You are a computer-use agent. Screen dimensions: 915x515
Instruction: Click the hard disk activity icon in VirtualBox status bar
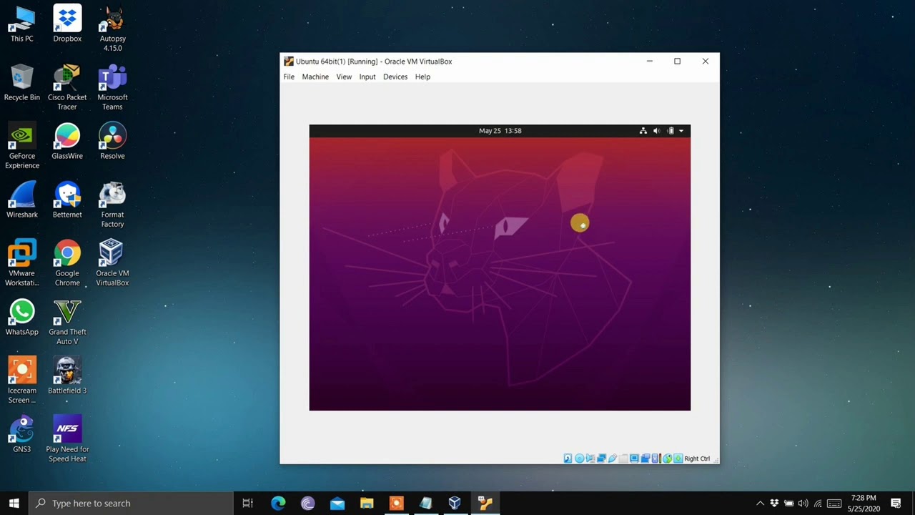(x=568, y=458)
